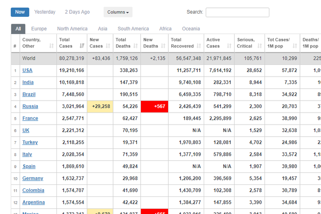
Task: Sort by New Cases column arrows
Action: click(108, 46)
